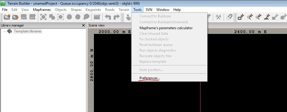287x112 pixels.
Task: Click the speech bubble toolbar icon
Action: tap(86, 17)
